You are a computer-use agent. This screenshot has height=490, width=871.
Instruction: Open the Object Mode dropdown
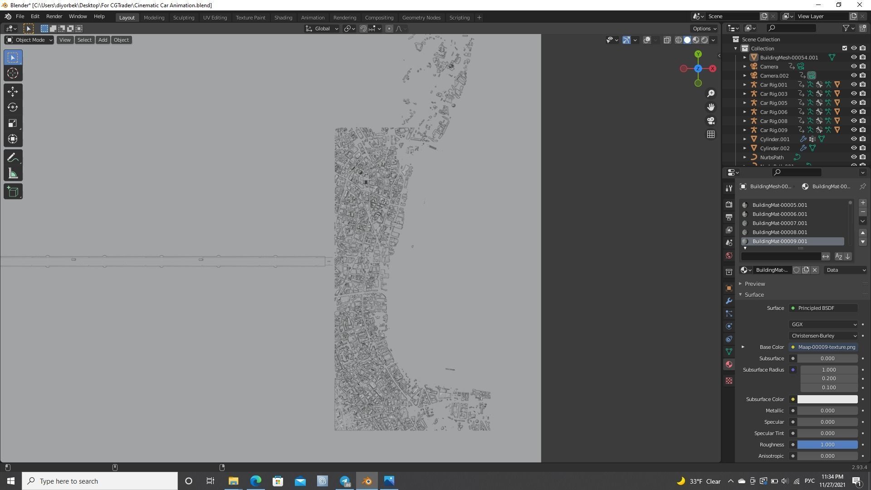(29, 40)
